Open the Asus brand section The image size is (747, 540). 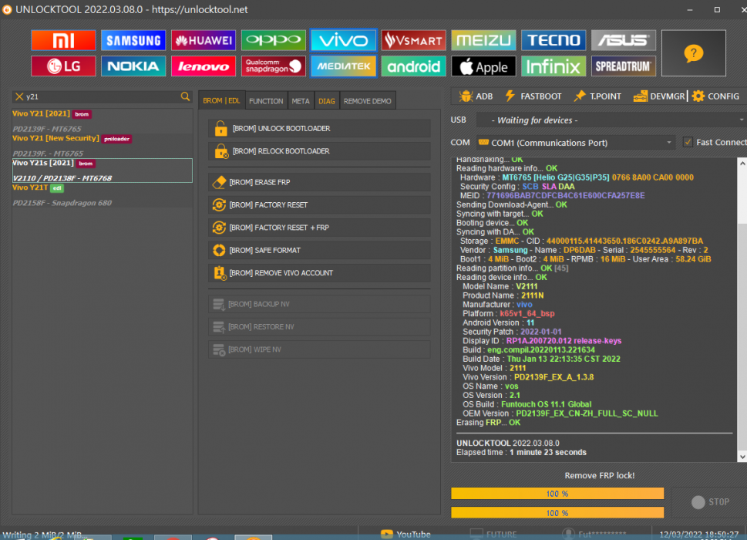pyautogui.click(x=623, y=41)
